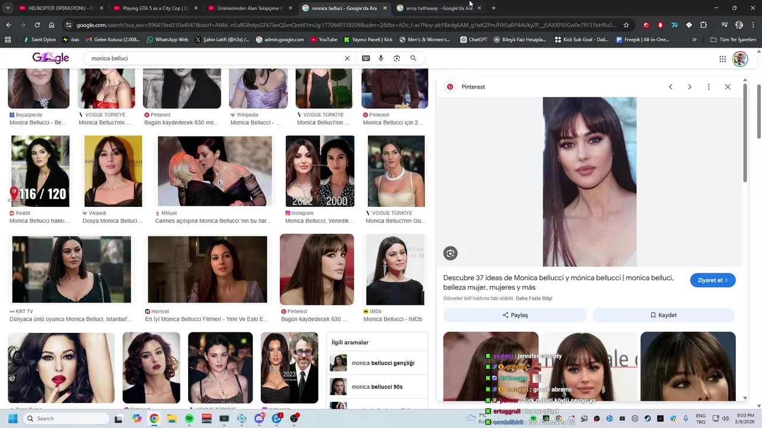
Task: Open the YouTube bookmark
Action: 324,40
